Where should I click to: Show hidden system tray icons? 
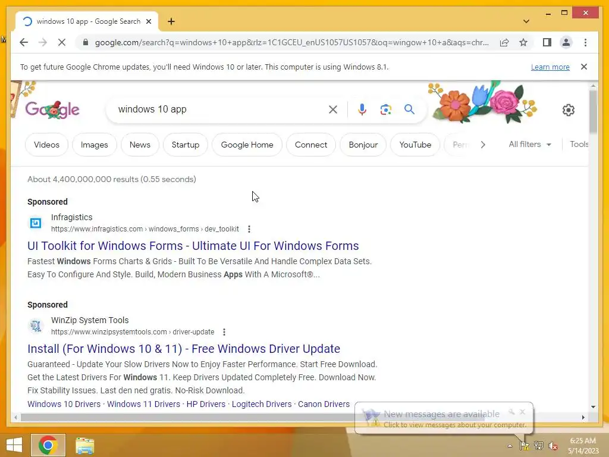510,446
